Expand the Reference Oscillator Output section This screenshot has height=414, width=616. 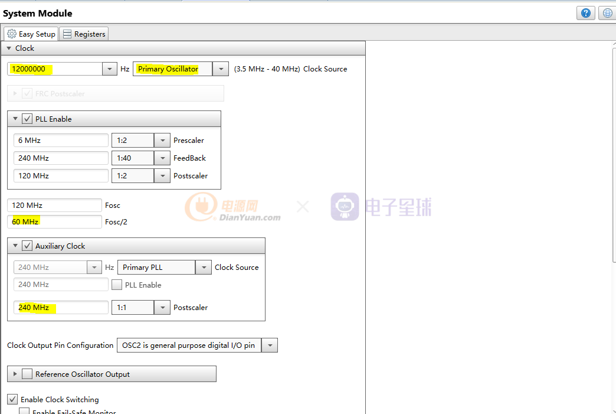point(15,374)
